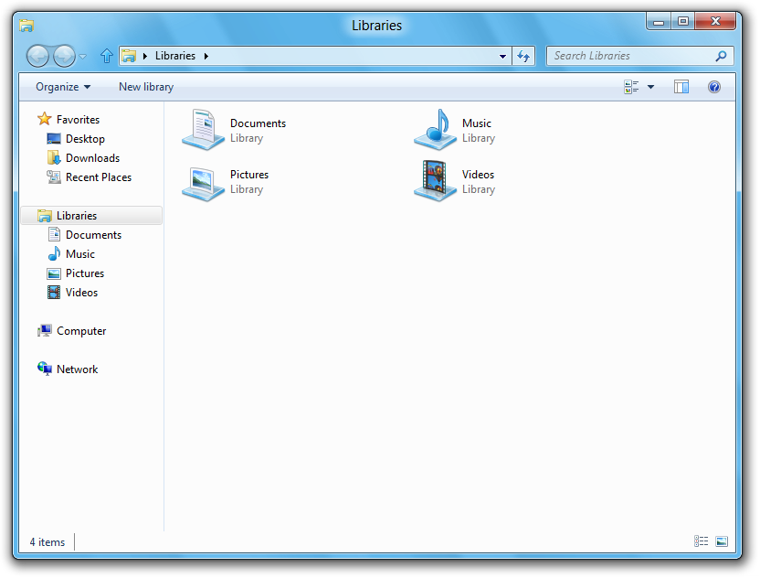Screen dimensions: 760x578
Task: Open the Organize dropdown menu
Action: [x=63, y=87]
